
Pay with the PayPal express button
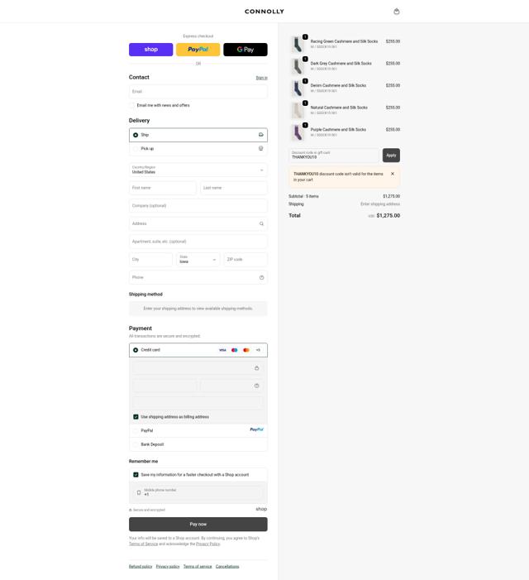pos(198,50)
